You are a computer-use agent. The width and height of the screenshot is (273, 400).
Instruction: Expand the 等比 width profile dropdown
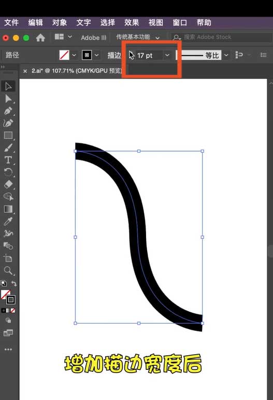tap(226, 55)
